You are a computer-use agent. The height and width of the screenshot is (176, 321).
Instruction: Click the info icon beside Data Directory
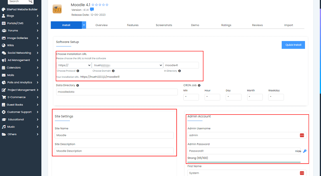[x=77, y=85]
